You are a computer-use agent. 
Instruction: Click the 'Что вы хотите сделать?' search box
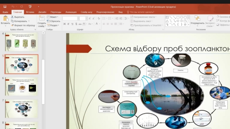point(141,12)
